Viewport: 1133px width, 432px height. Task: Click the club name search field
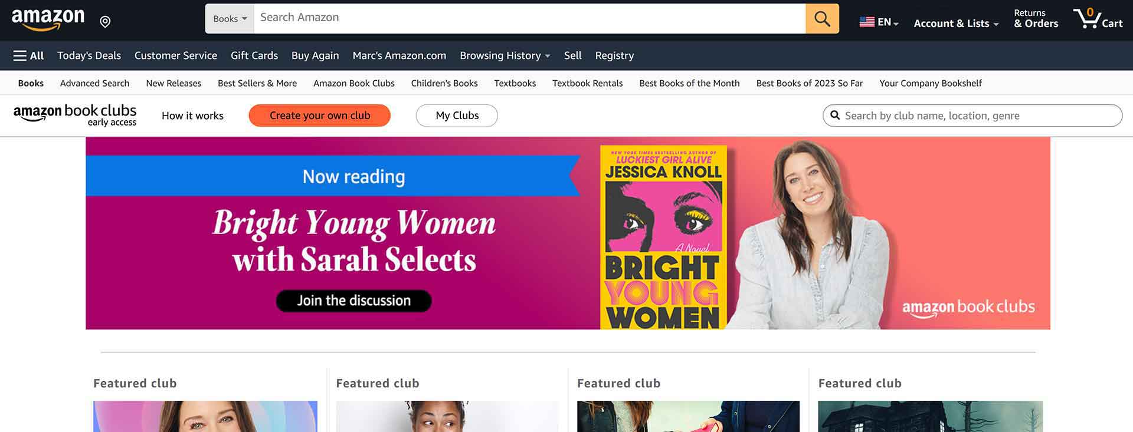972,116
